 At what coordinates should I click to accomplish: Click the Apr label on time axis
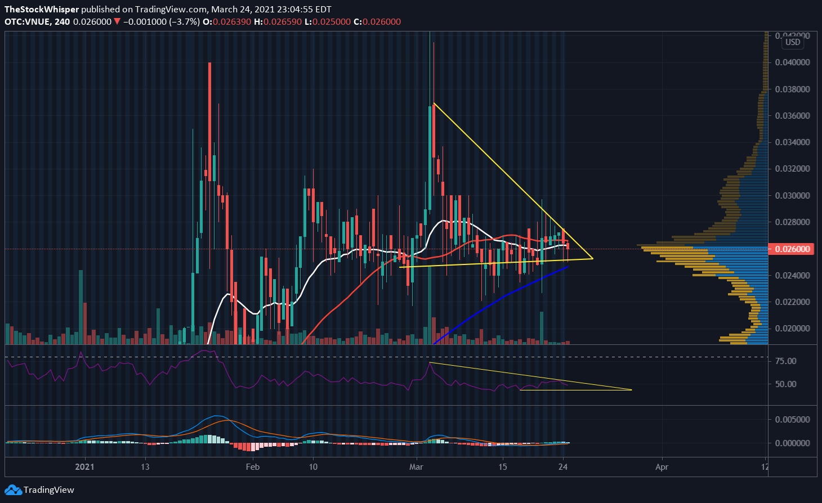click(662, 466)
